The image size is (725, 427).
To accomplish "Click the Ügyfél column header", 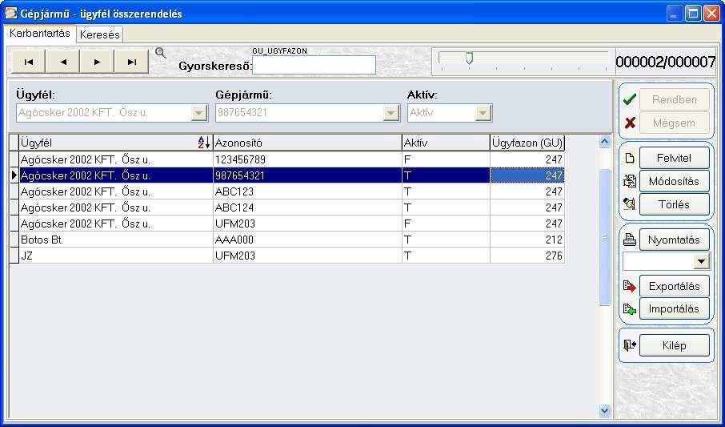I will (115, 143).
